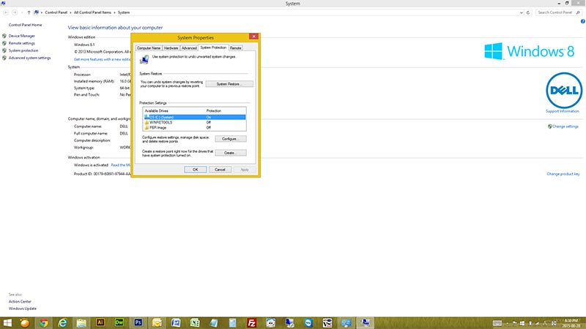Open Control Panel Home link
Screen dimensions: 586x329
pyautogui.click(x=25, y=25)
